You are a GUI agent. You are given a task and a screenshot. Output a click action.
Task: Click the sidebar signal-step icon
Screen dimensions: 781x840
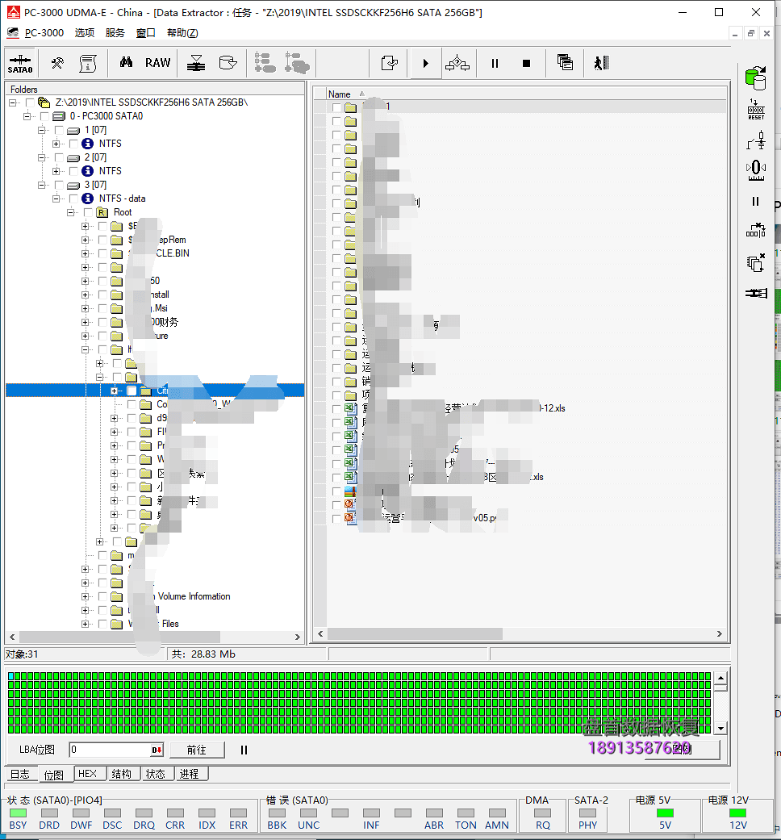756,140
